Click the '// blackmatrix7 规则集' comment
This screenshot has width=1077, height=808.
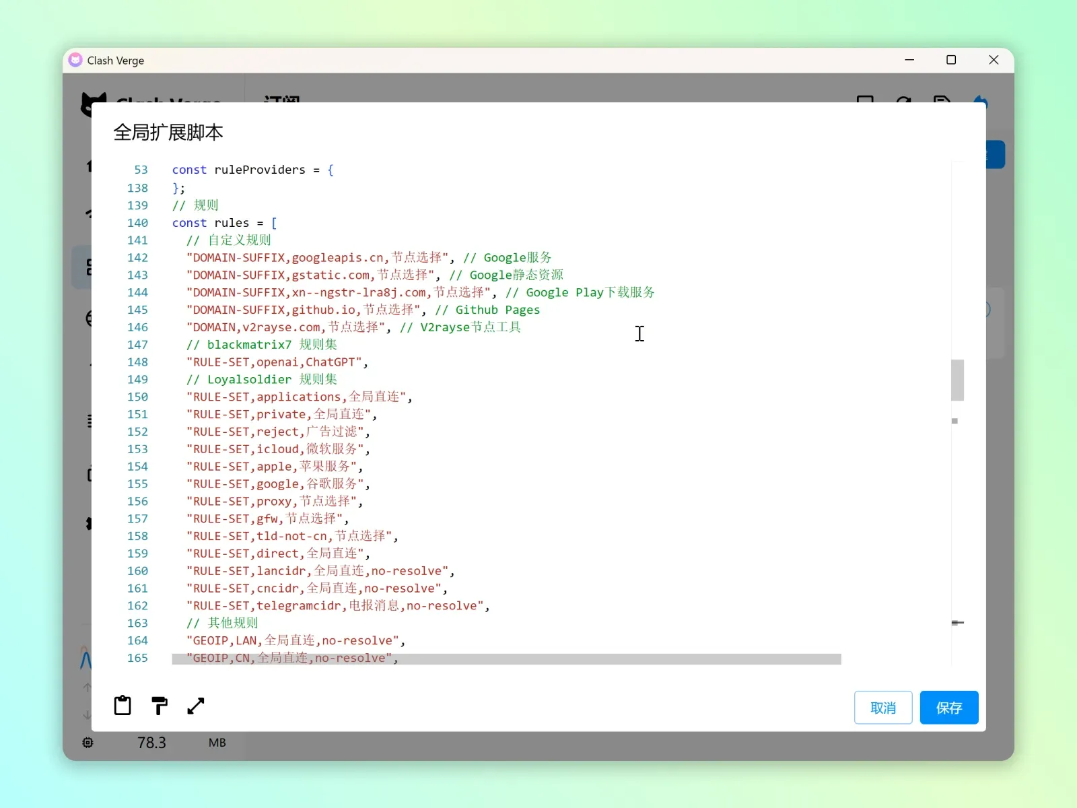(x=262, y=345)
